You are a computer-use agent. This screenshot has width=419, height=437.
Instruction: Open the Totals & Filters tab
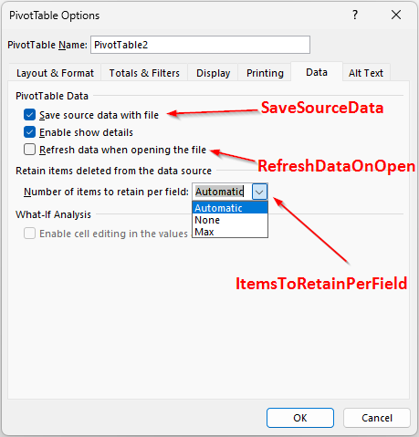pos(144,73)
